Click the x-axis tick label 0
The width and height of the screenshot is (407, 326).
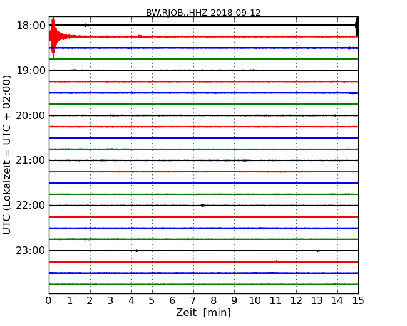tap(49, 301)
